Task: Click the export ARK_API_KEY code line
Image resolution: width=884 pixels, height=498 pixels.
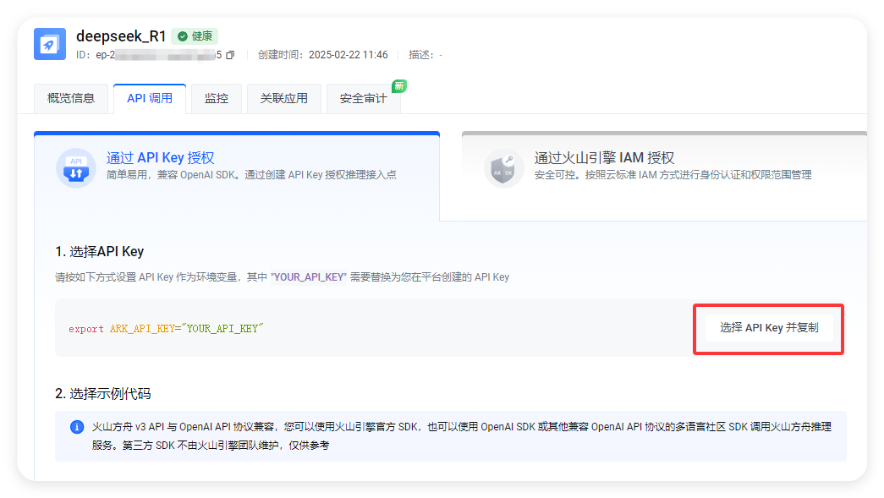Action: (x=166, y=328)
